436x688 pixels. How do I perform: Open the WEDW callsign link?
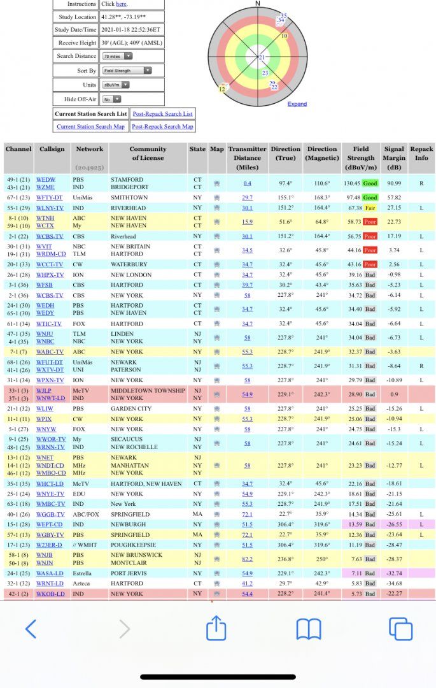(46, 180)
